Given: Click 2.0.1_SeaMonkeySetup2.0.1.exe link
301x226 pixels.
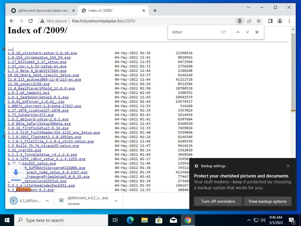Looking at the screenshot, I should tap(38, 97).
